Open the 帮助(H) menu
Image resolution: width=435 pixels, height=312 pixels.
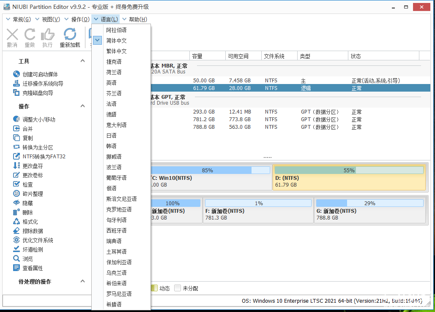click(134, 19)
